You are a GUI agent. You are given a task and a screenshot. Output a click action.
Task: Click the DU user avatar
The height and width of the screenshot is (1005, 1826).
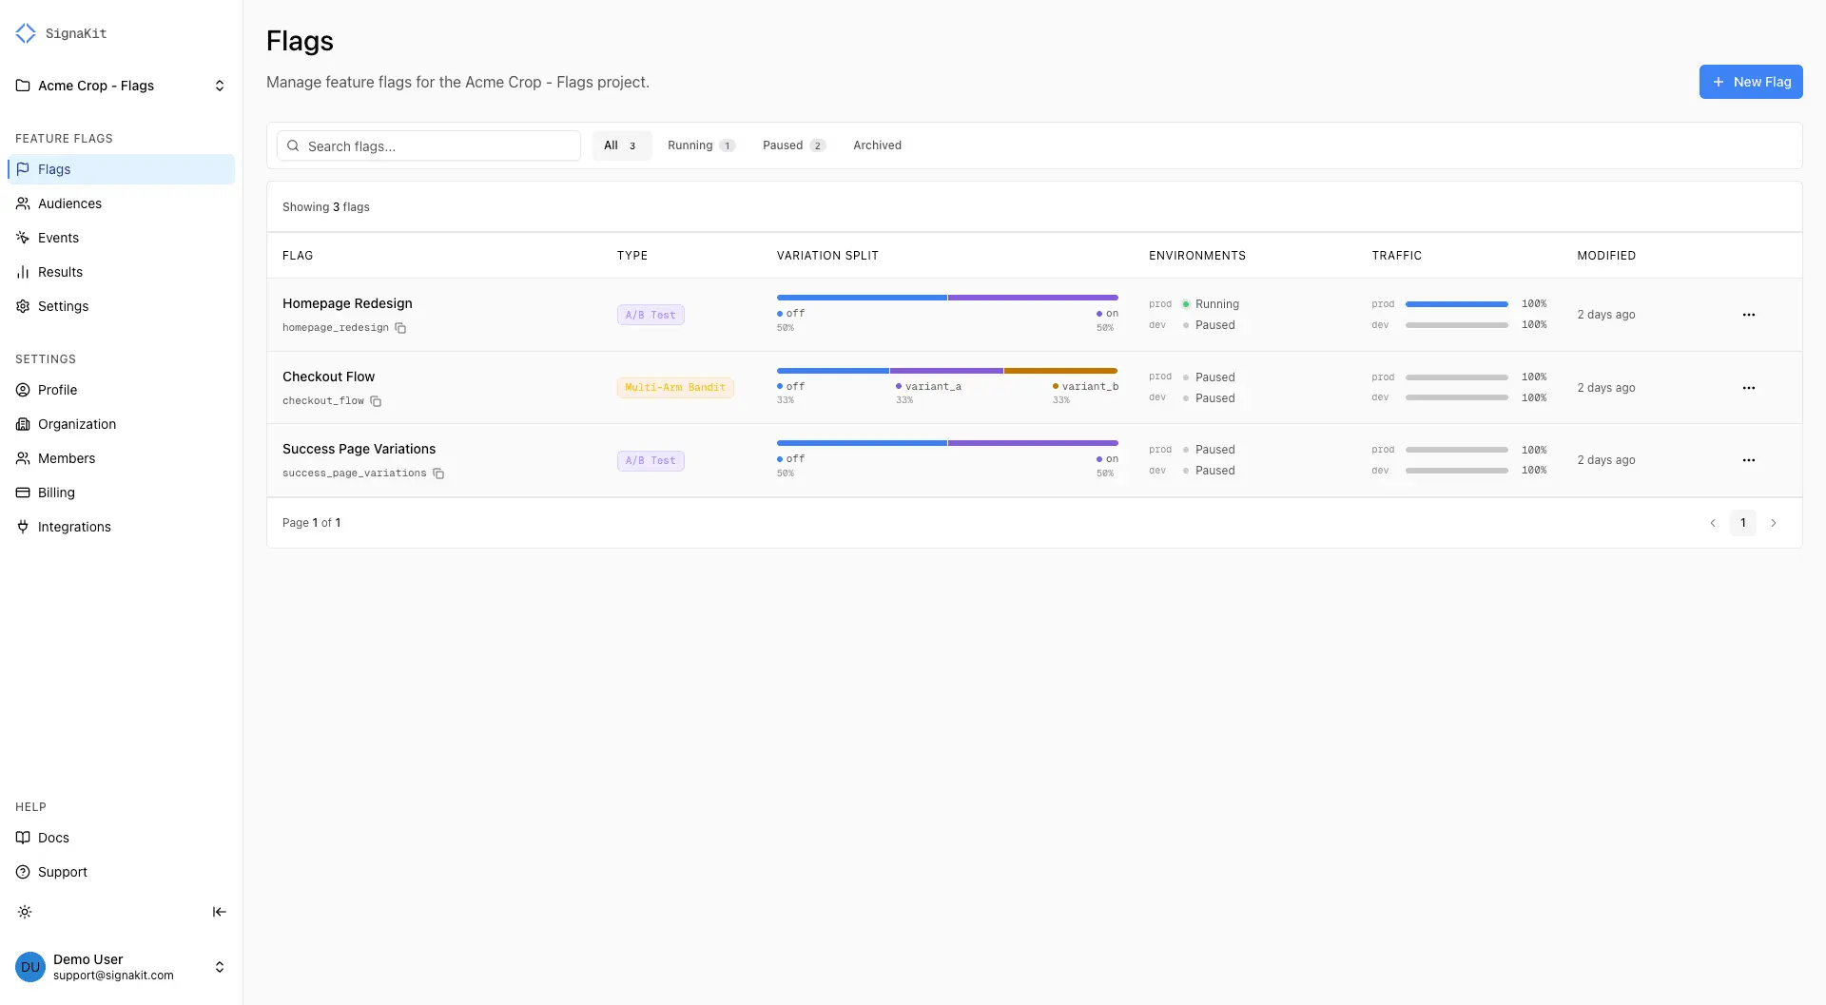point(30,967)
